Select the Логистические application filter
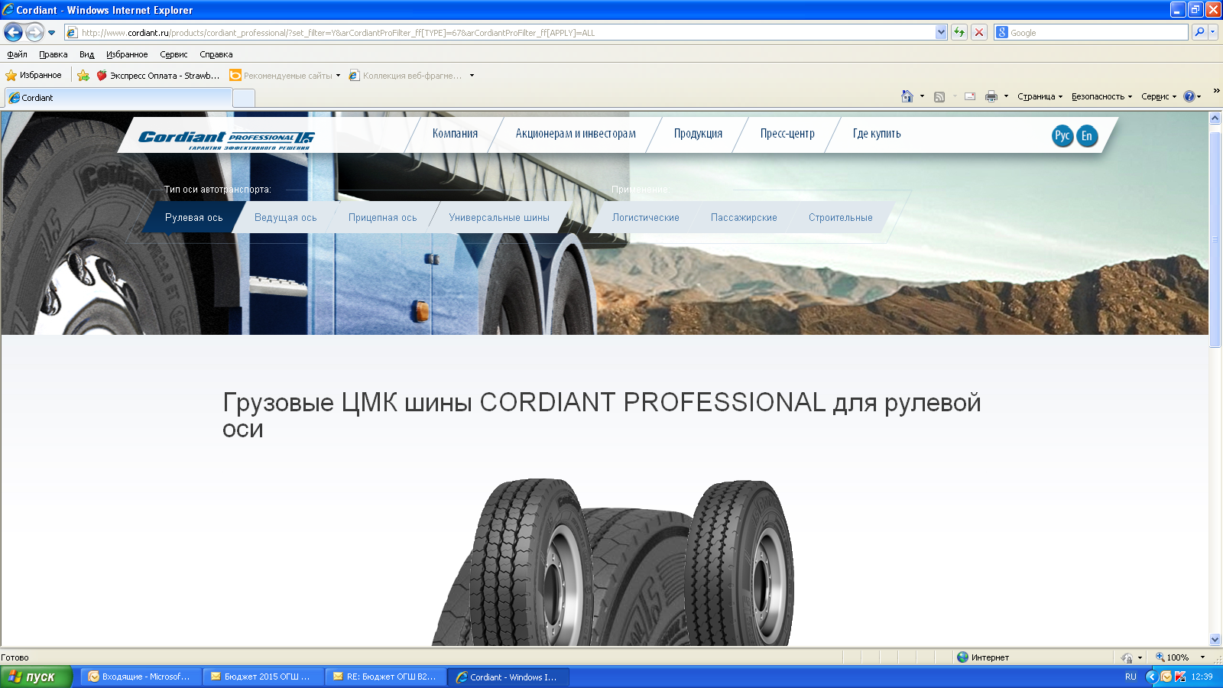The image size is (1223, 688). click(x=646, y=217)
